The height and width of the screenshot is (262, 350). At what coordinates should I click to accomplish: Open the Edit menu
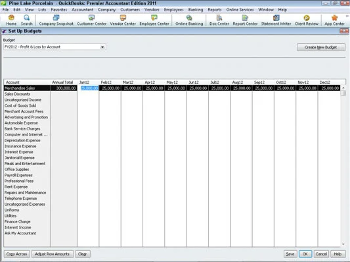16,10
